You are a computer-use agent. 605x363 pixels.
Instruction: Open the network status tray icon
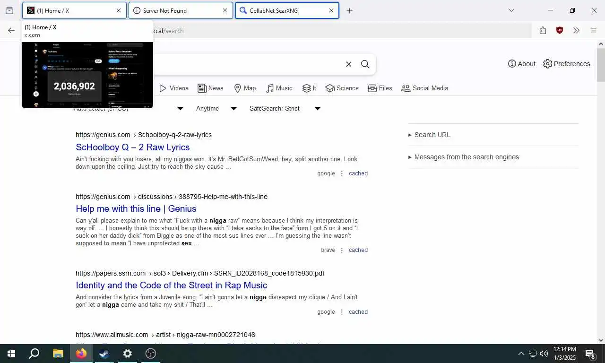(533, 354)
